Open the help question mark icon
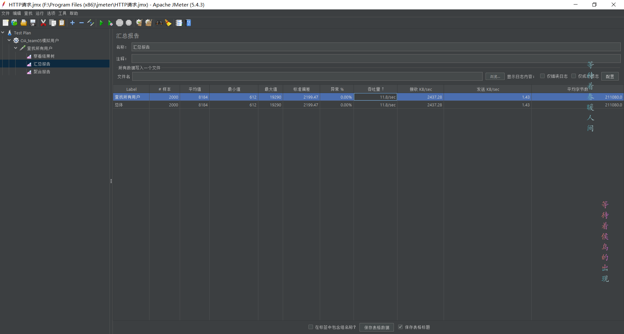 [x=188, y=23]
